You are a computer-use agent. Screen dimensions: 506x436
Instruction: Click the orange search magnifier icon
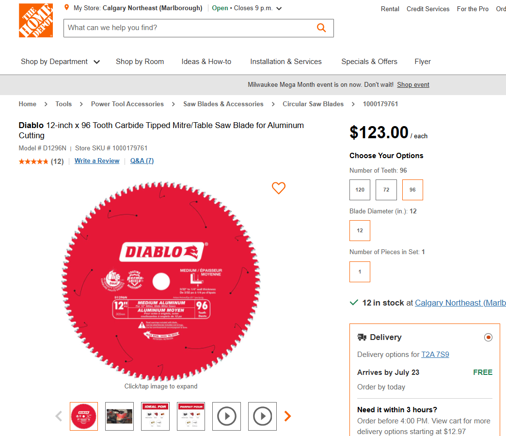click(x=321, y=28)
